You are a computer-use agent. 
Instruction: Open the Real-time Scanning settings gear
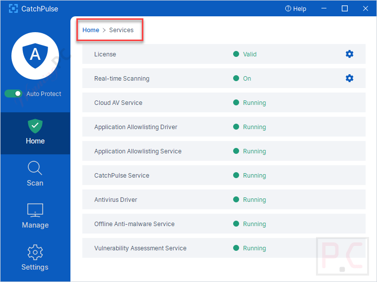coord(349,78)
